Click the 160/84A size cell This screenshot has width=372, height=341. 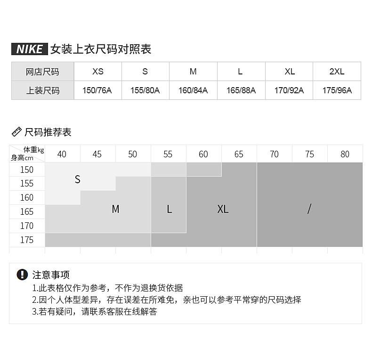pos(193,90)
